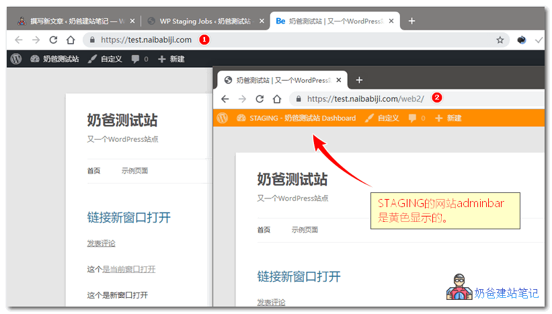Close the Be 奶爸测试站 tab

(x=391, y=21)
